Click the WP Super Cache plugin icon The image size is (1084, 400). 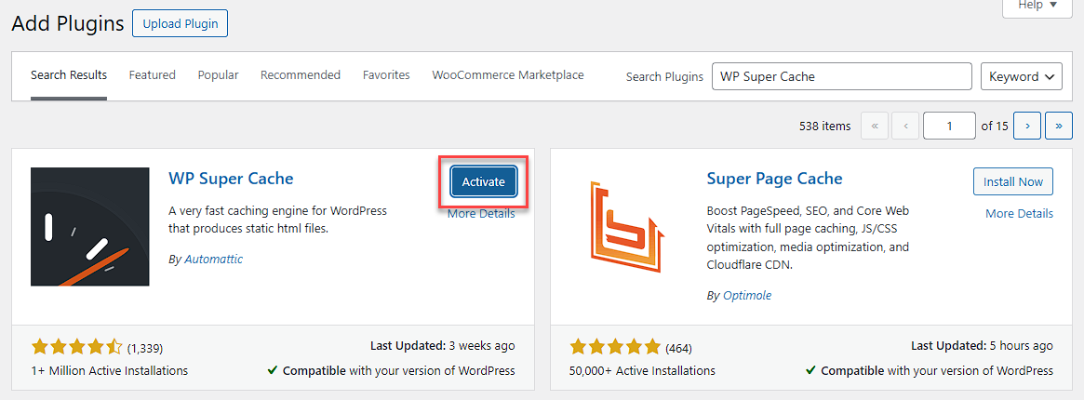pos(90,227)
